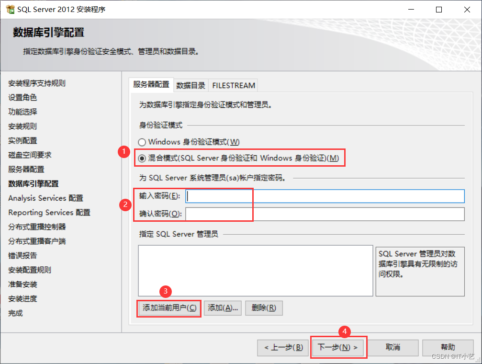Select 安装进度 step
482x364 pixels.
[x=22, y=299]
